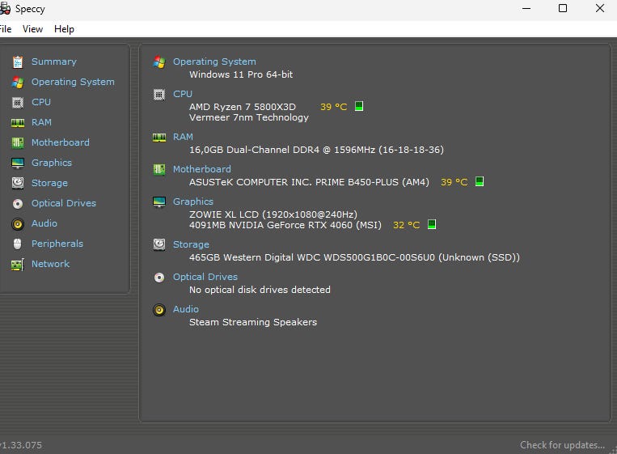Viewport: 617px width, 454px height.
Task: Click the Peripherals mouse icon in sidebar
Action: pos(18,244)
